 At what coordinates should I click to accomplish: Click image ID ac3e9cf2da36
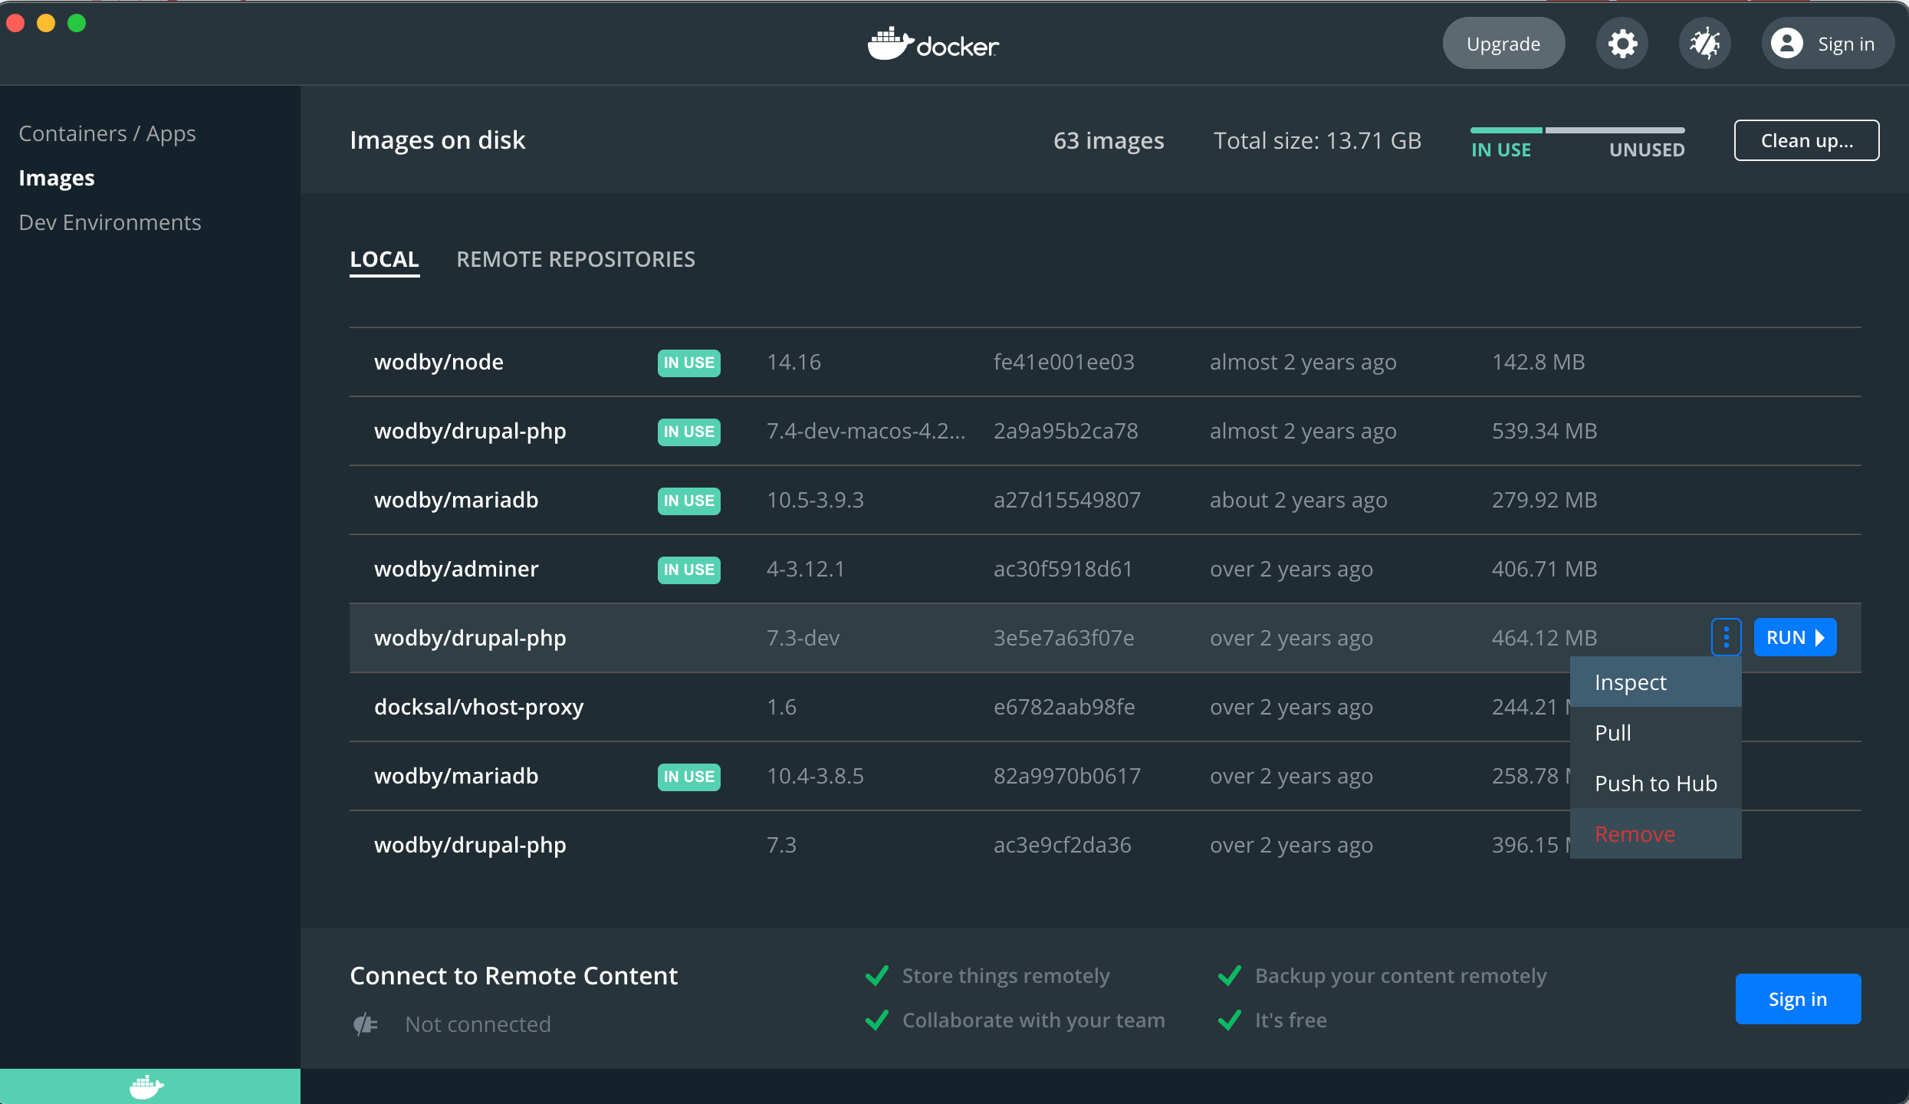tap(1062, 845)
